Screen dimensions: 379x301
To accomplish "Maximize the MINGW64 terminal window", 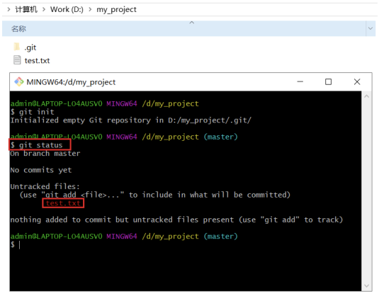I will pos(328,81).
